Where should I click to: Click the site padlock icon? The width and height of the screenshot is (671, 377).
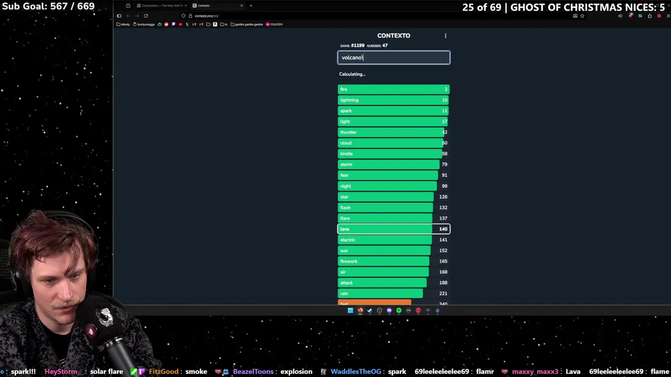coord(190,16)
